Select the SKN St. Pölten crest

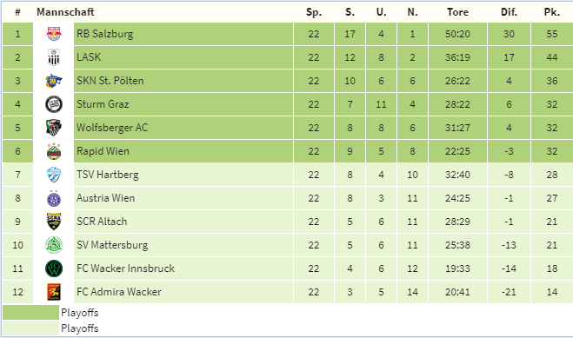[x=54, y=81]
